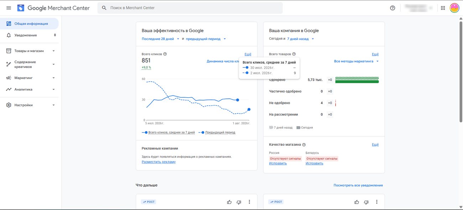This screenshot has width=463, height=210.
Task: Open Уведомления in the sidebar
Action: (30, 35)
